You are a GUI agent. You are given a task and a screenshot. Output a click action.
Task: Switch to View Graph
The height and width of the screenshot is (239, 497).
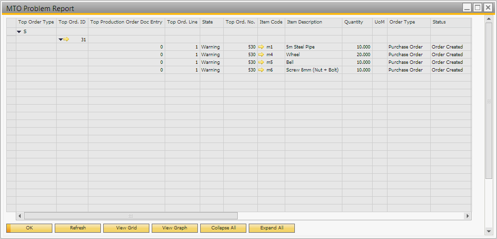(x=175, y=228)
